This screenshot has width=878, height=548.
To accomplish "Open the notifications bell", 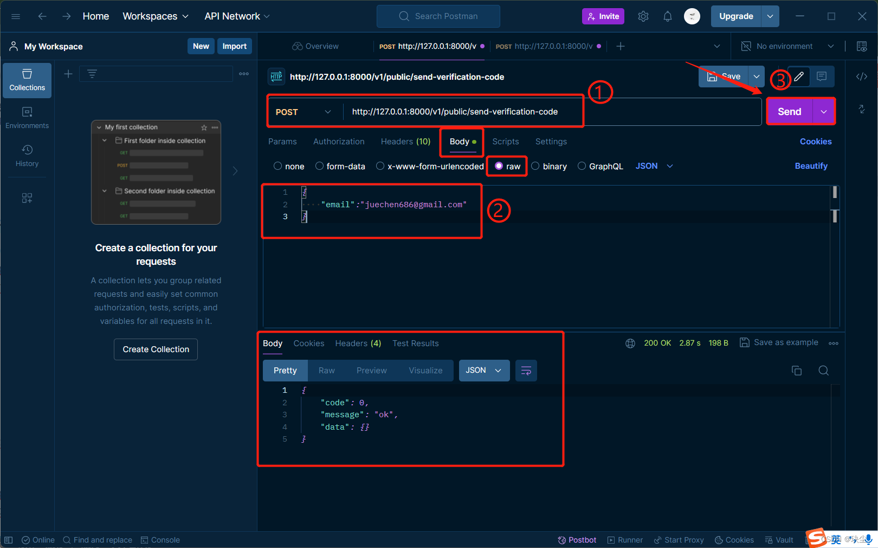I will [x=668, y=16].
